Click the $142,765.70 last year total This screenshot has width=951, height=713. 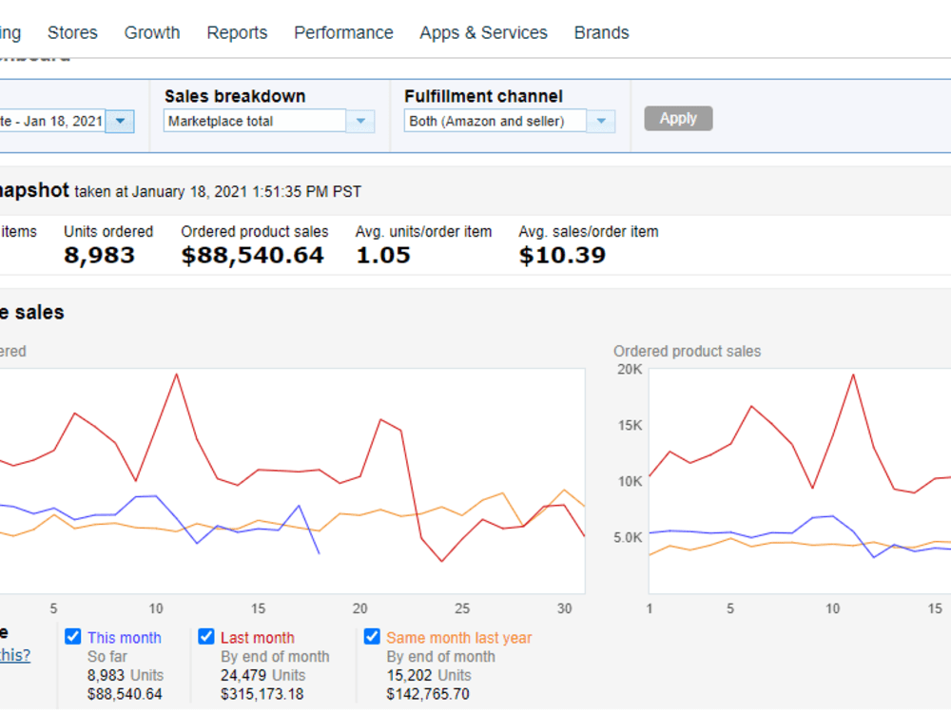tap(428, 694)
